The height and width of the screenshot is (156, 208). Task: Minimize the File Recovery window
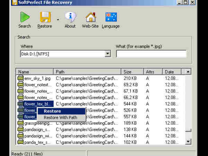click(180, 2)
